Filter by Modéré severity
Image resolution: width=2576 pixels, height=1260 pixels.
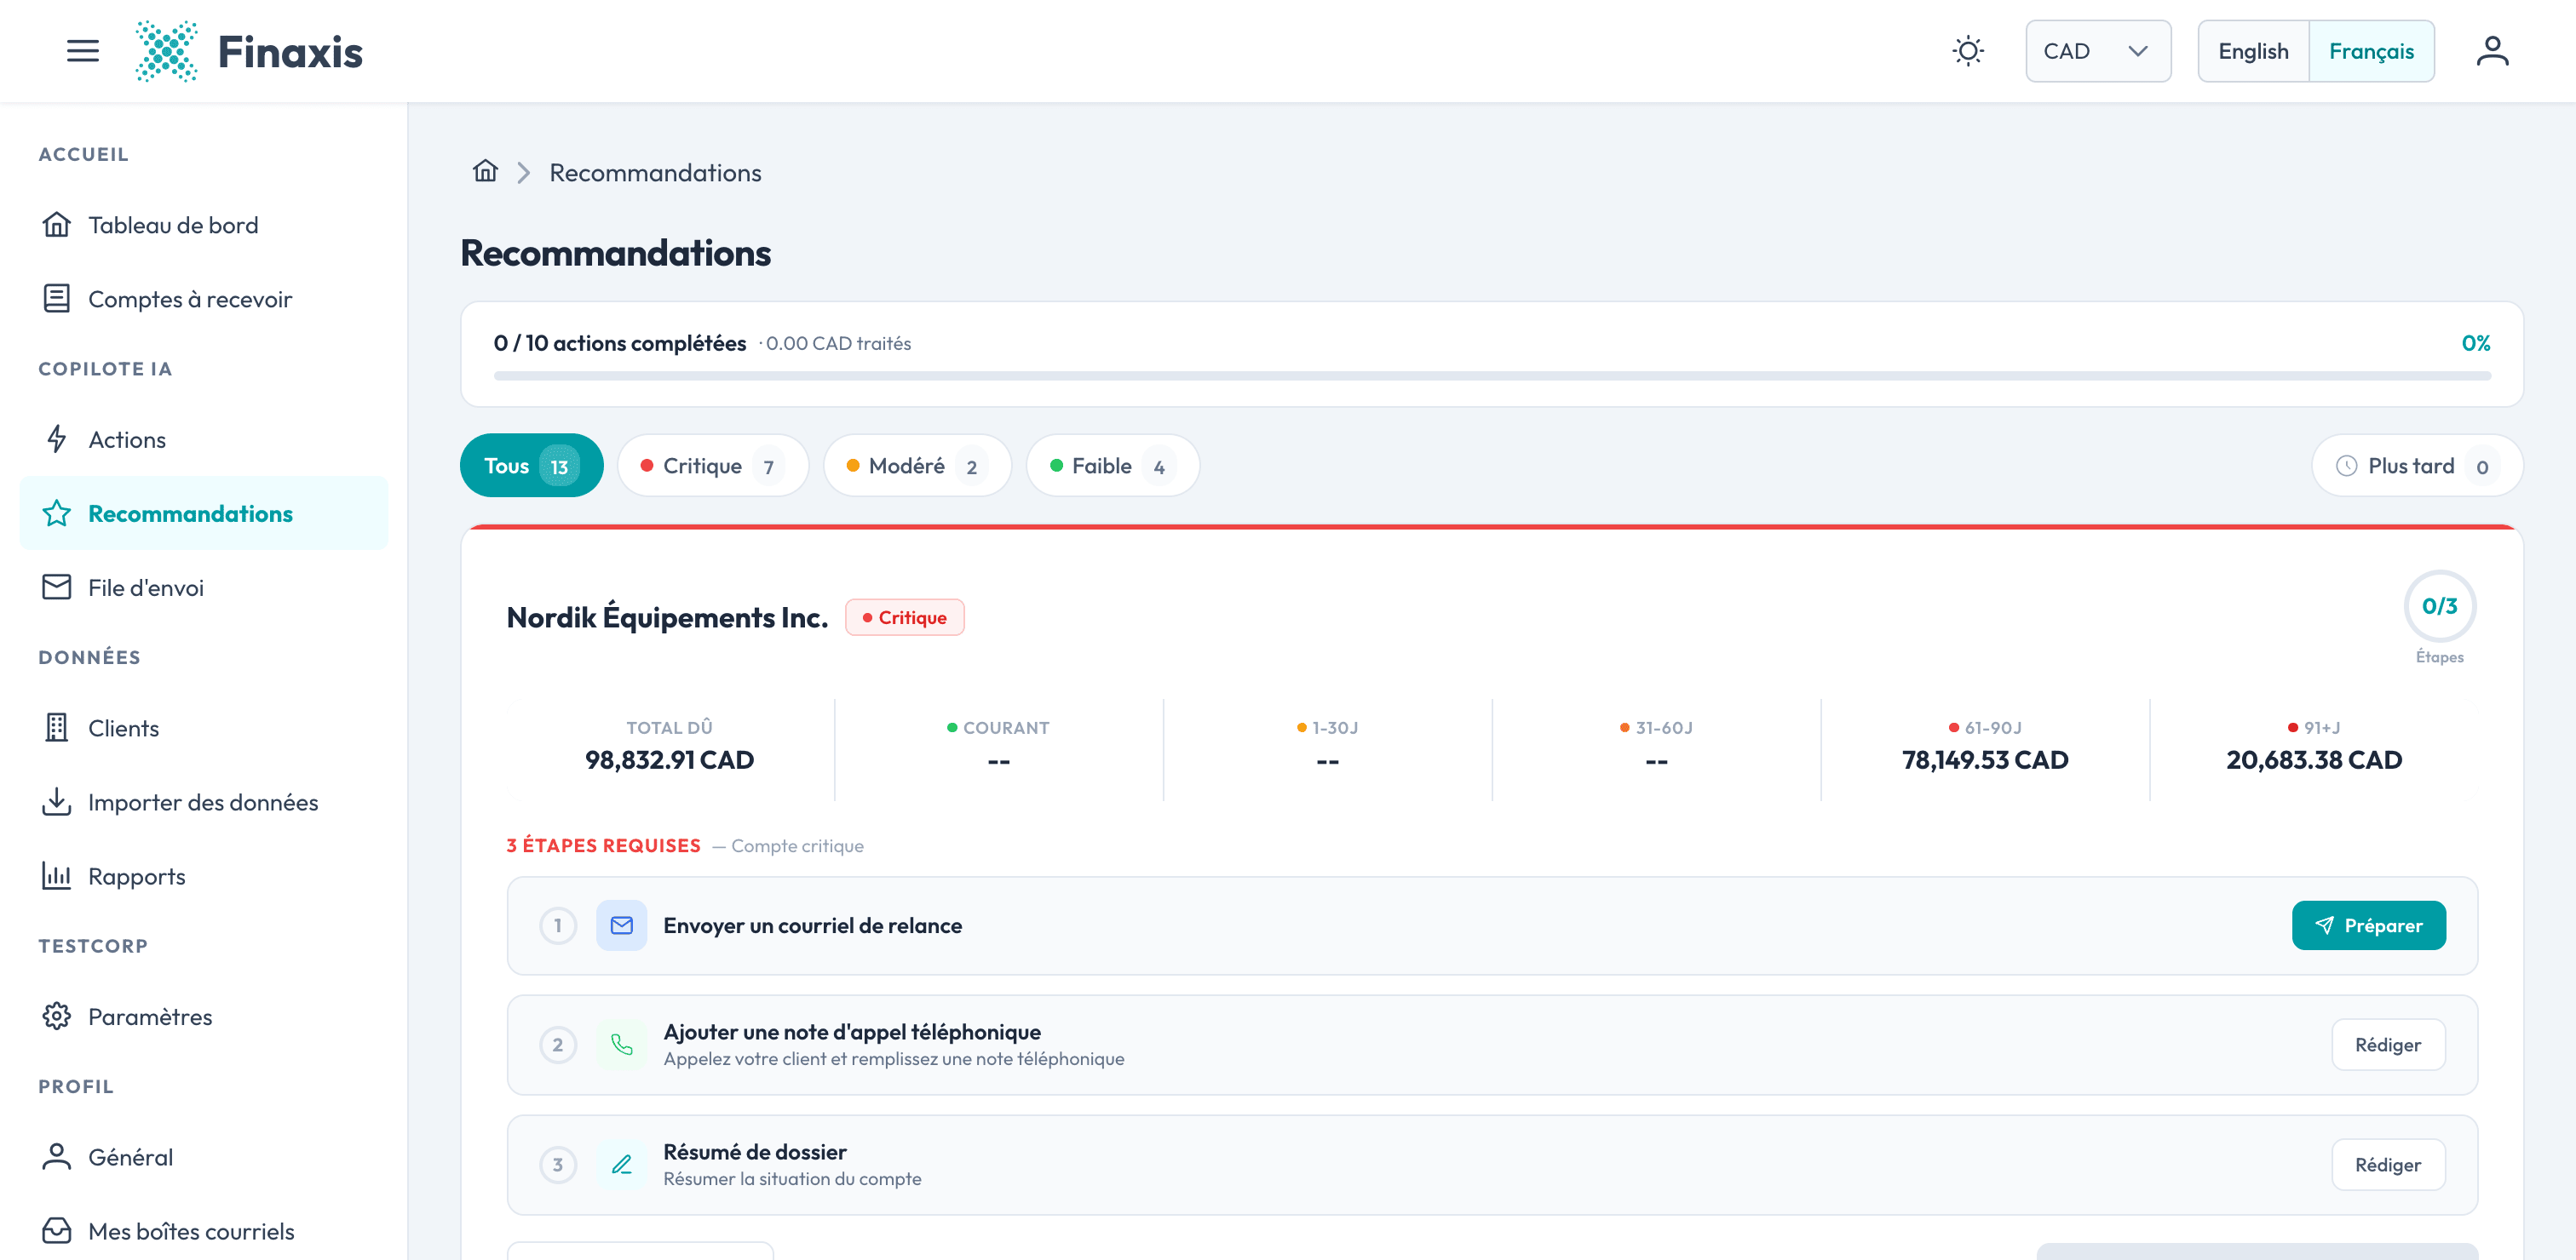(917, 466)
